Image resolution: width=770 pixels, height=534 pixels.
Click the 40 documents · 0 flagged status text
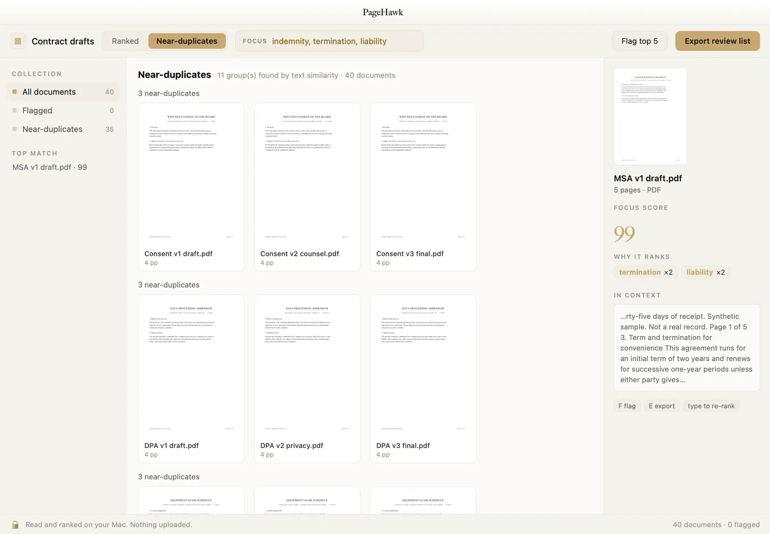pos(716,525)
